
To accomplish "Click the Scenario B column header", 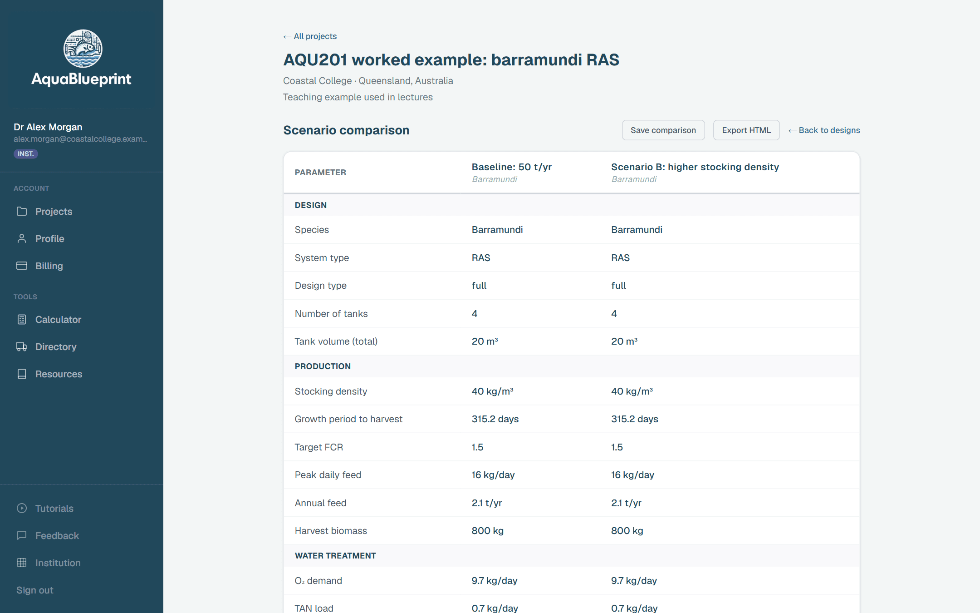I will pyautogui.click(x=695, y=167).
